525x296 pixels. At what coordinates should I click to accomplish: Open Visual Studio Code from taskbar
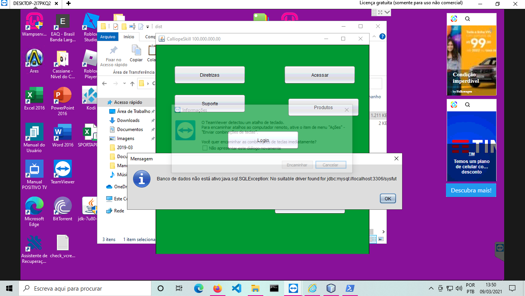pos(237,288)
